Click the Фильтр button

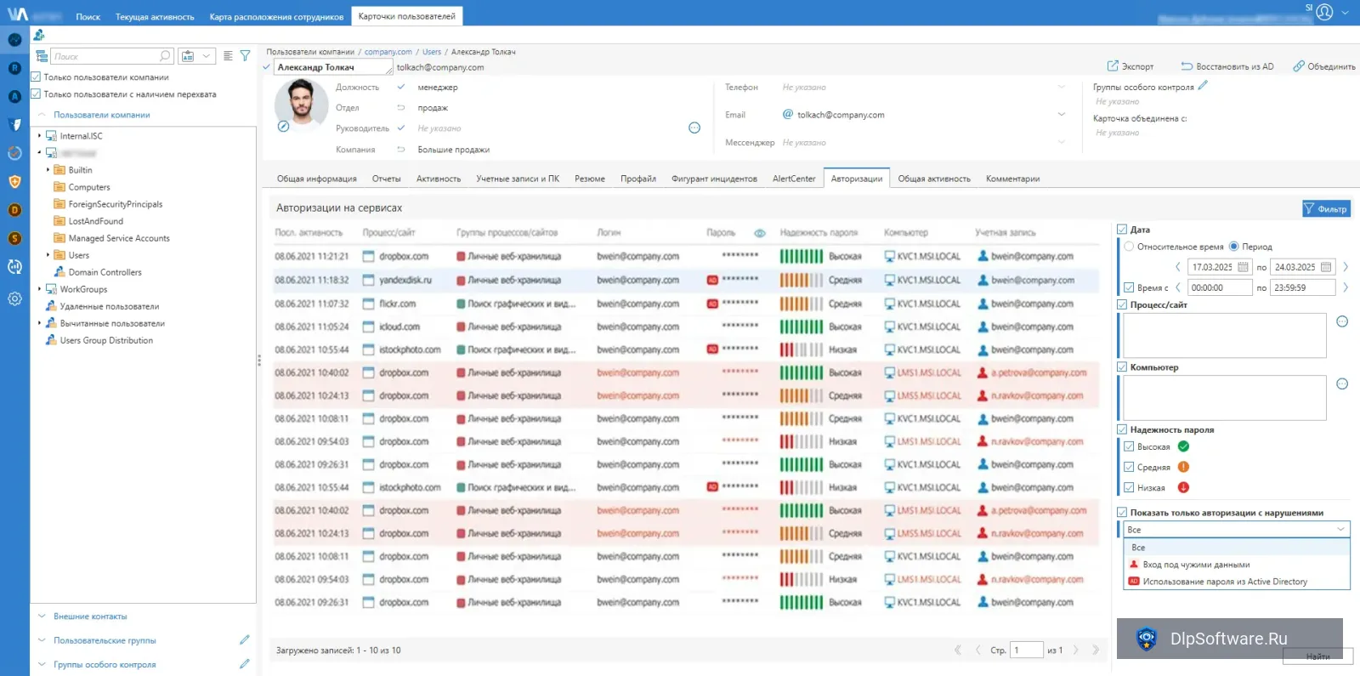1326,208
